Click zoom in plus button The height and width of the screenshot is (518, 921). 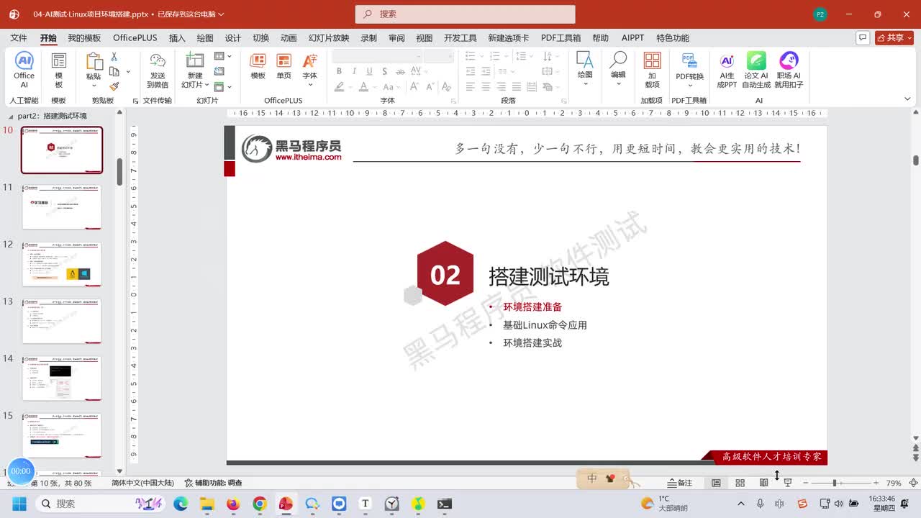tap(876, 483)
